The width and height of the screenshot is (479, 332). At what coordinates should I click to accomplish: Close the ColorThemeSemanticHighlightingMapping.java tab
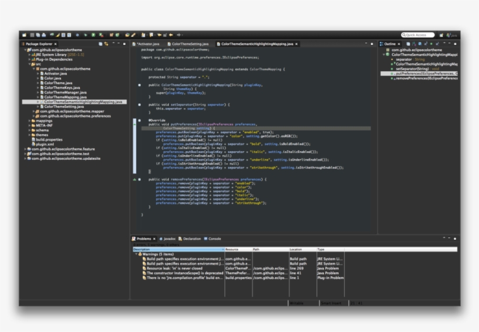tap(297, 44)
